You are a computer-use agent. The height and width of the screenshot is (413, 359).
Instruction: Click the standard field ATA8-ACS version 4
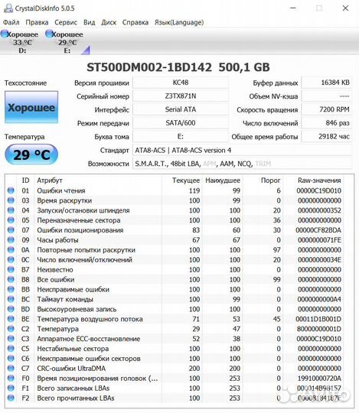click(243, 151)
